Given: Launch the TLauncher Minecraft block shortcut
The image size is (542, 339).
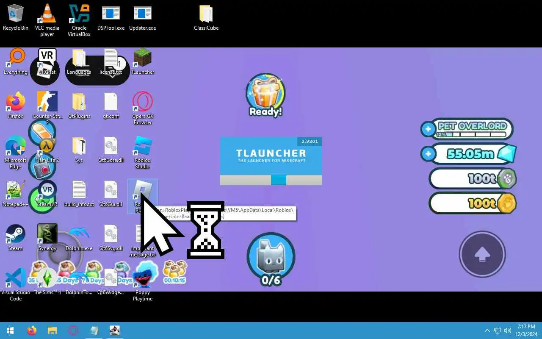Looking at the screenshot, I should [x=143, y=62].
